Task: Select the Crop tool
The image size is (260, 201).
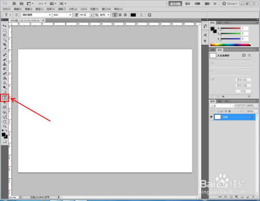Action: pos(5,45)
